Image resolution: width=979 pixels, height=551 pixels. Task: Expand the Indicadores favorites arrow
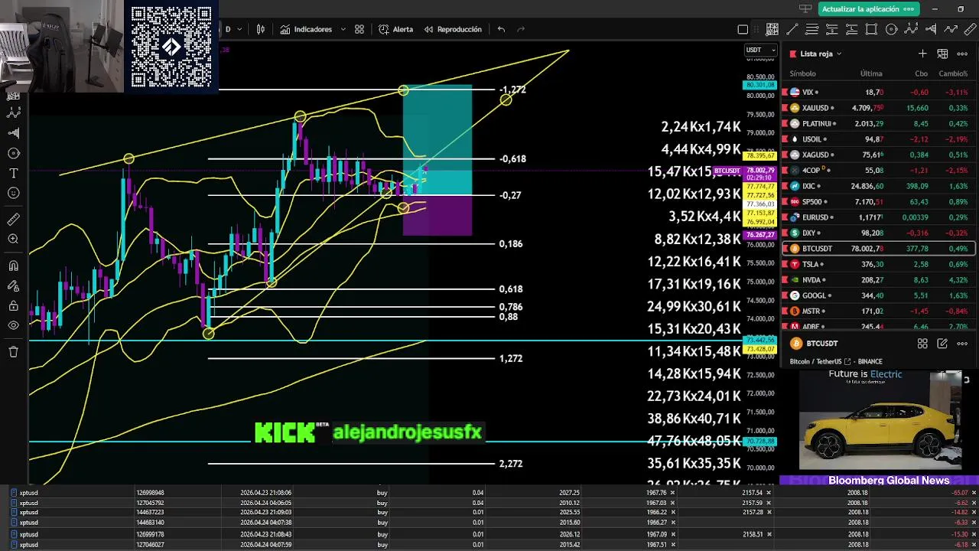tap(342, 29)
